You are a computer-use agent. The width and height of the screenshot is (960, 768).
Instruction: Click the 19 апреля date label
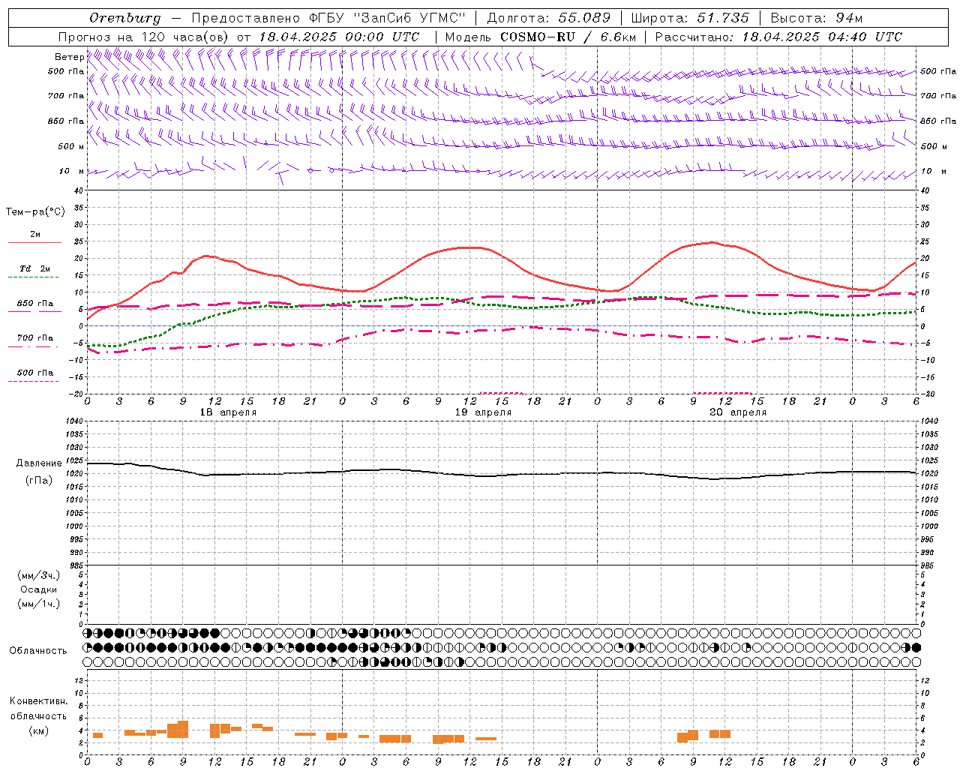[x=484, y=412]
